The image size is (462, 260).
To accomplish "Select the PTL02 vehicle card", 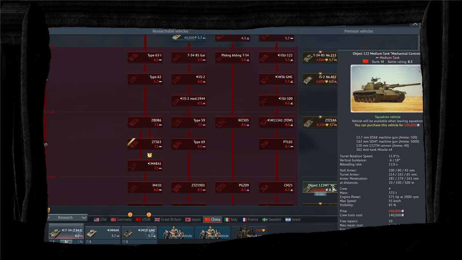I will (277, 144).
